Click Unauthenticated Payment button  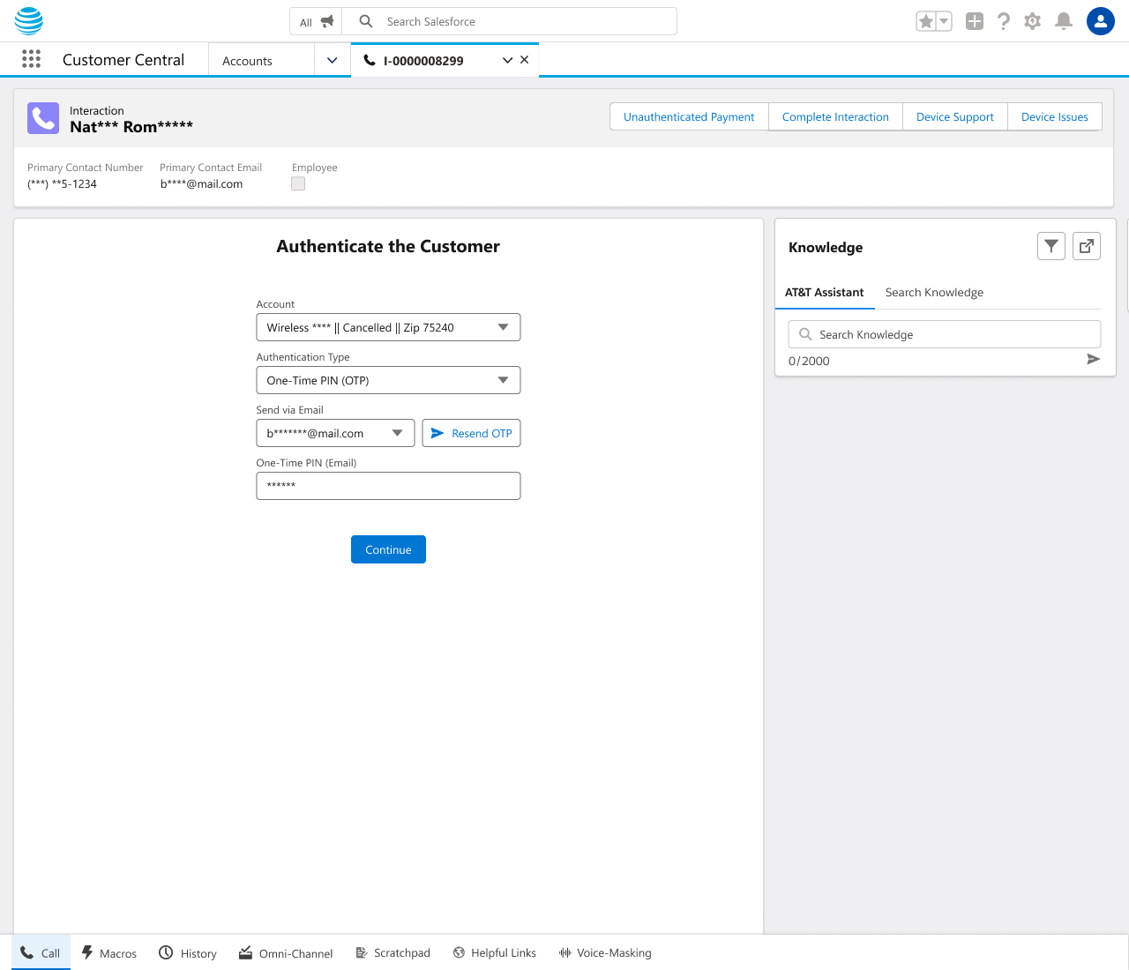click(689, 116)
